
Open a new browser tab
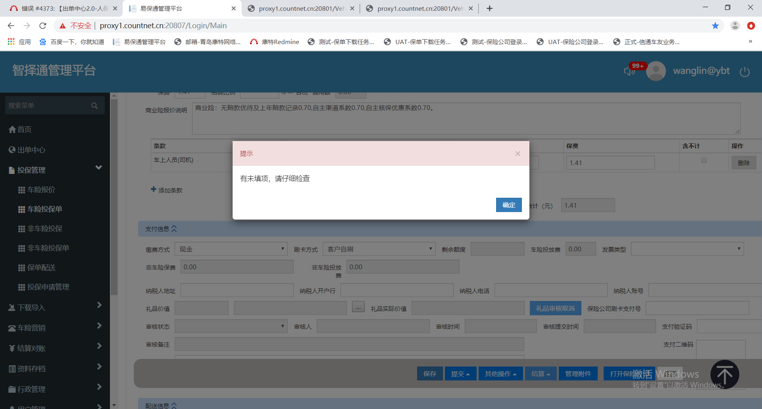(x=489, y=8)
